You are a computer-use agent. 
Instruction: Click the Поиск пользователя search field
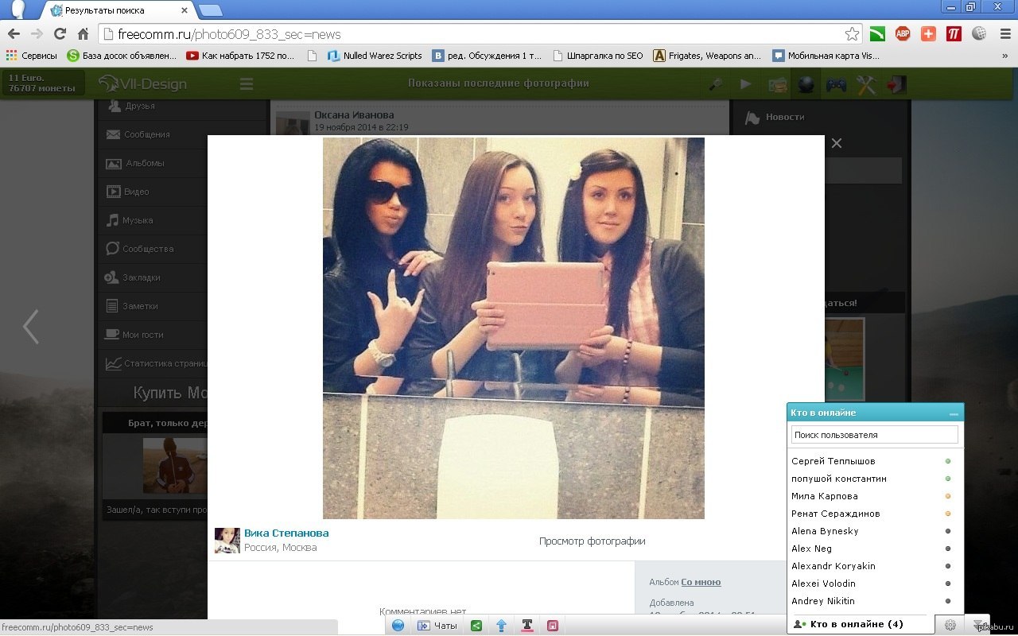click(x=874, y=435)
